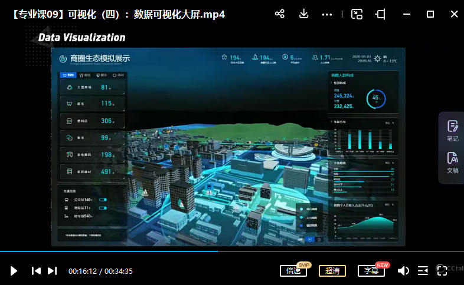Skip to the next video
The height and width of the screenshot is (285, 464).
52,271
